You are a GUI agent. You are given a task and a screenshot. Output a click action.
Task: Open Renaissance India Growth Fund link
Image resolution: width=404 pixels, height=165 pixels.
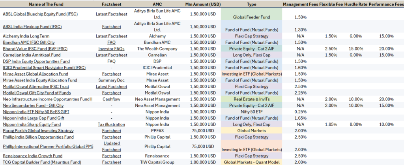(33, 156)
